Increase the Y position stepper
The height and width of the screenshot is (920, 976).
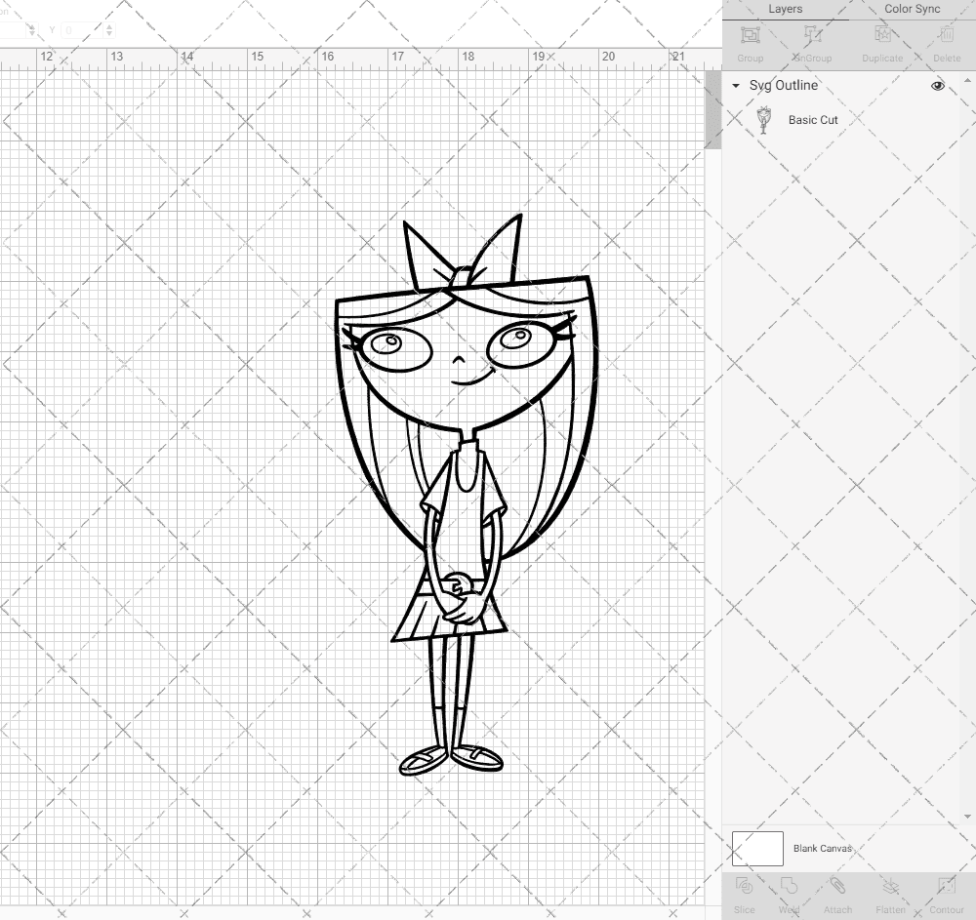(x=109, y=26)
